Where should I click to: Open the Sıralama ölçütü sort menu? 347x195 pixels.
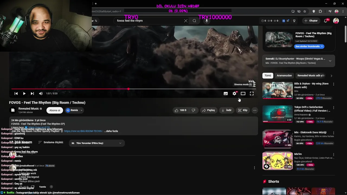(51, 142)
